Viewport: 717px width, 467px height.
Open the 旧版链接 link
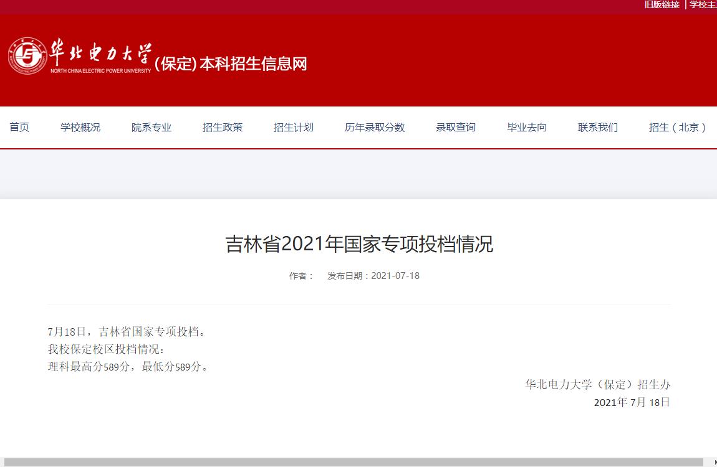point(662,4)
